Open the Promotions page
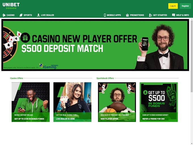This screenshot has height=145, width=193. (137, 15)
